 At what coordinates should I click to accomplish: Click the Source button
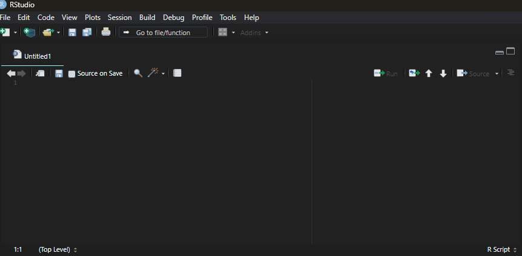coord(473,73)
